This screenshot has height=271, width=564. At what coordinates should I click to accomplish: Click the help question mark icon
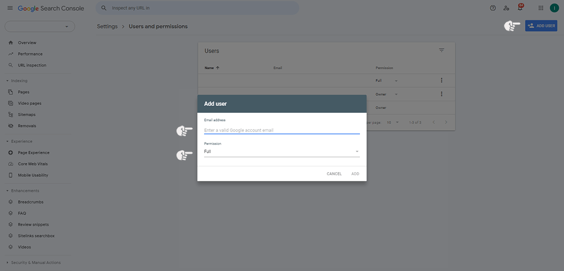[493, 8]
